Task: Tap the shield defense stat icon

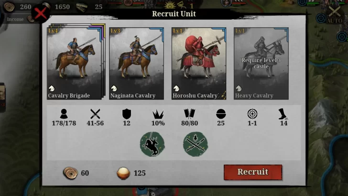Action: pyautogui.click(x=127, y=114)
